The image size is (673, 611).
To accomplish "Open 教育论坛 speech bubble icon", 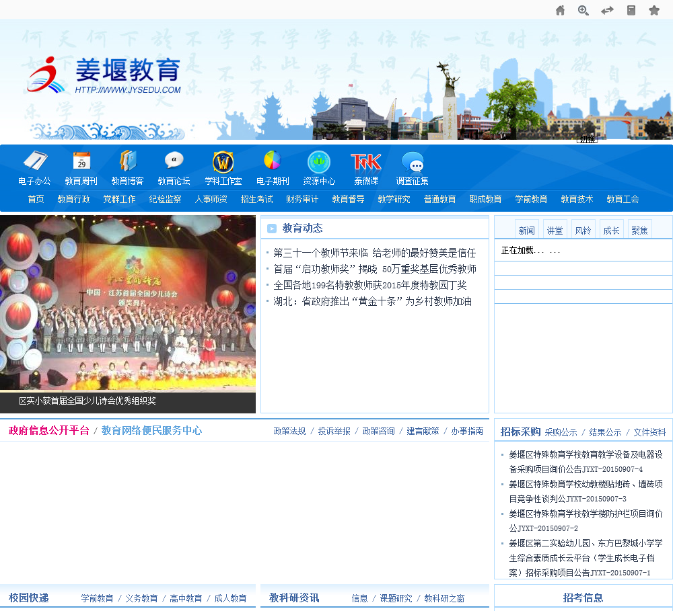I will pyautogui.click(x=174, y=161).
